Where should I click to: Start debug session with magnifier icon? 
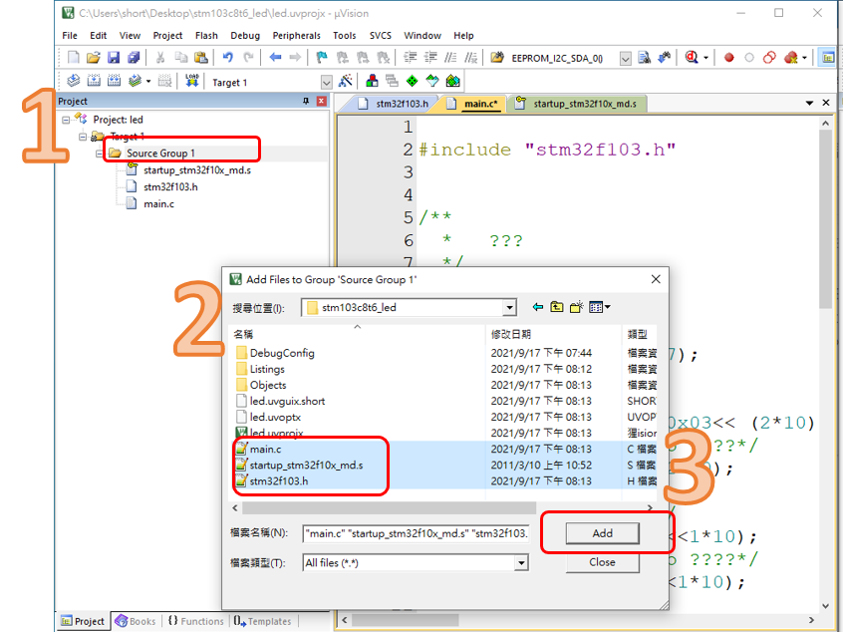coord(692,58)
